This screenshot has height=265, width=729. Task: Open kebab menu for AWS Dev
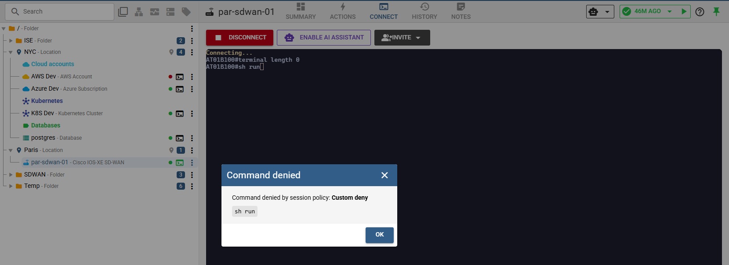pos(192,77)
